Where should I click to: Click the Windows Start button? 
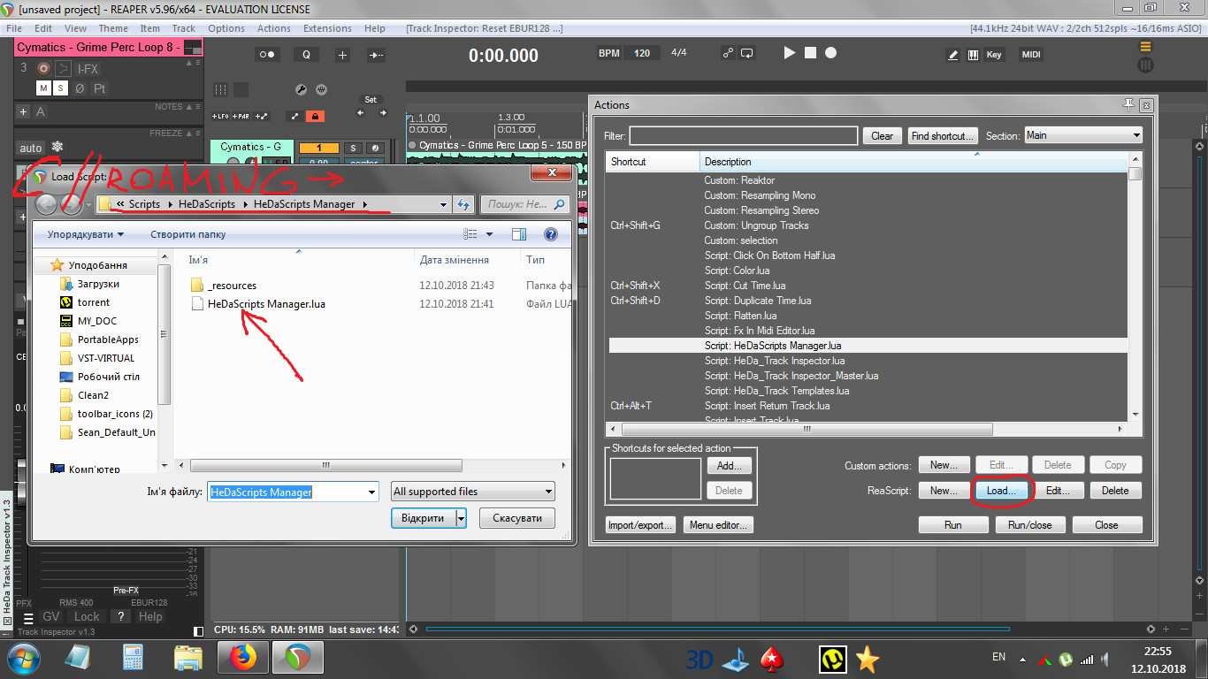pos(23,659)
